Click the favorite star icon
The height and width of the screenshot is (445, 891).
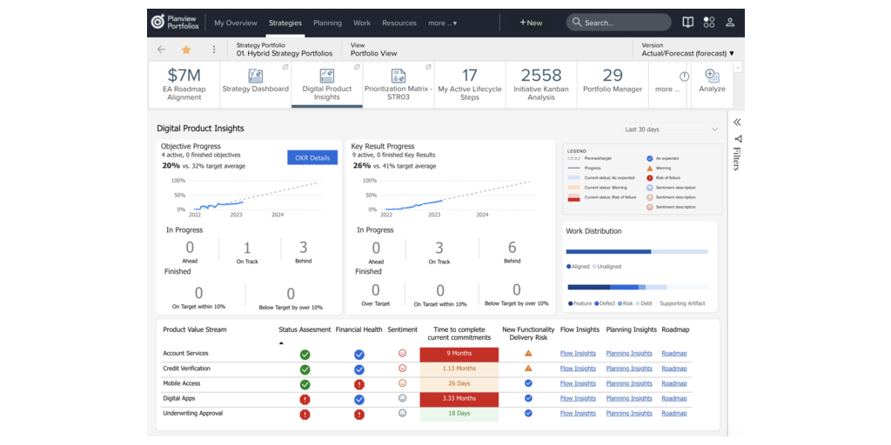[185, 50]
